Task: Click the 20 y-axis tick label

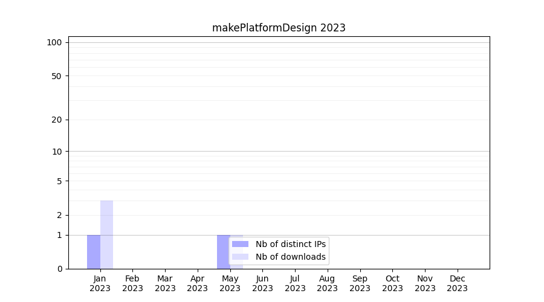Action: 57,120
